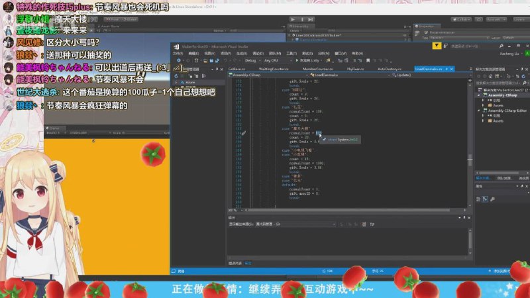Image resolution: width=530 pixels, height=298 pixels.
Task: Close the LoadDanmaku.cs tab
Action: [452, 69]
